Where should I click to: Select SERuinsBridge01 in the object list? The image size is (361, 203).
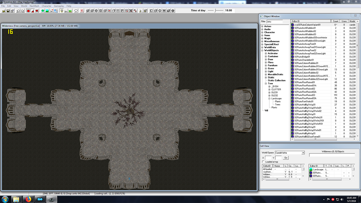(x=302, y=57)
